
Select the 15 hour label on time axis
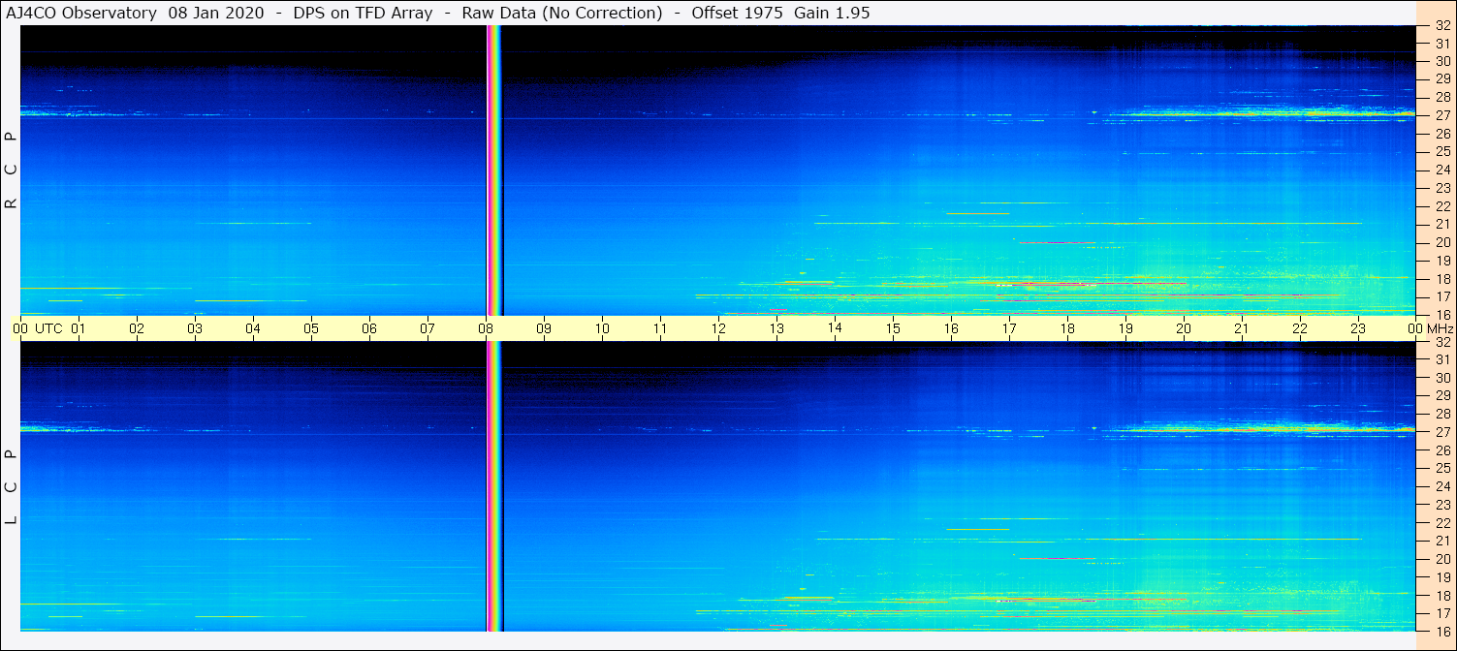(893, 328)
